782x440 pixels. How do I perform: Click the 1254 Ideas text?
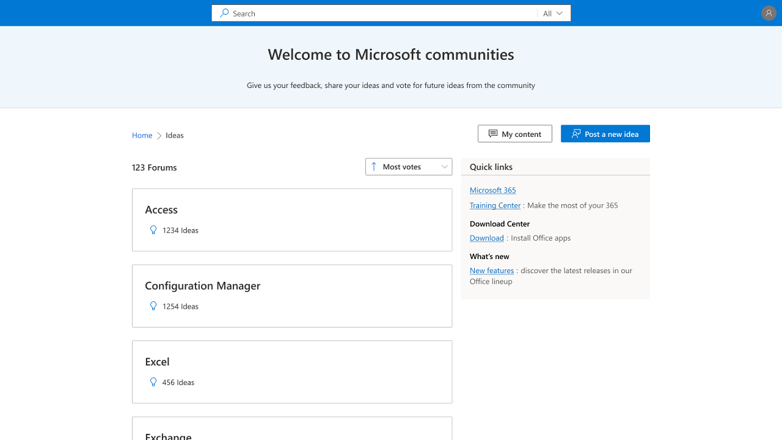(x=180, y=306)
